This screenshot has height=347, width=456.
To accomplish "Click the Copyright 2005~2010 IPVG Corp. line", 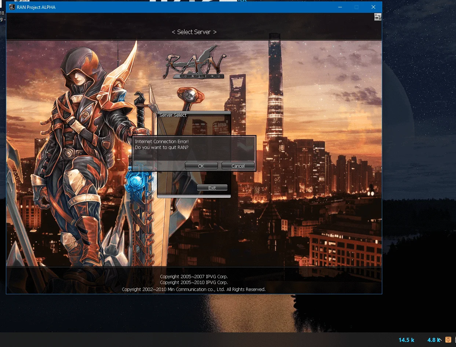I will click(194, 283).
